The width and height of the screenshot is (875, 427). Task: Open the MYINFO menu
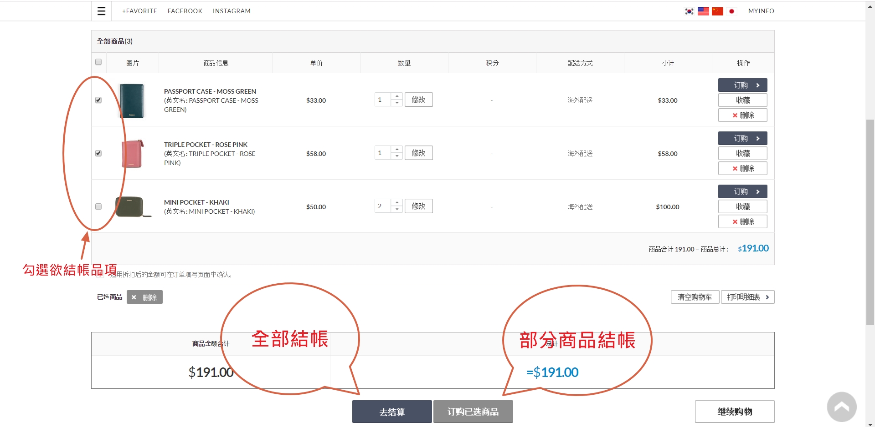tap(761, 11)
